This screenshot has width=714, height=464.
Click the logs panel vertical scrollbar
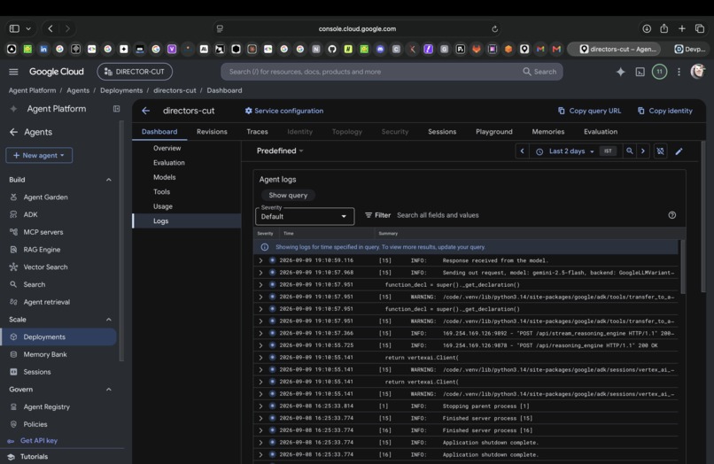click(x=683, y=267)
